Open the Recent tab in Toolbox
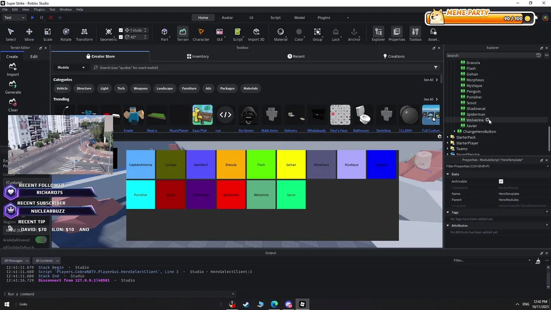Image resolution: width=551 pixels, height=310 pixels. (x=296, y=56)
